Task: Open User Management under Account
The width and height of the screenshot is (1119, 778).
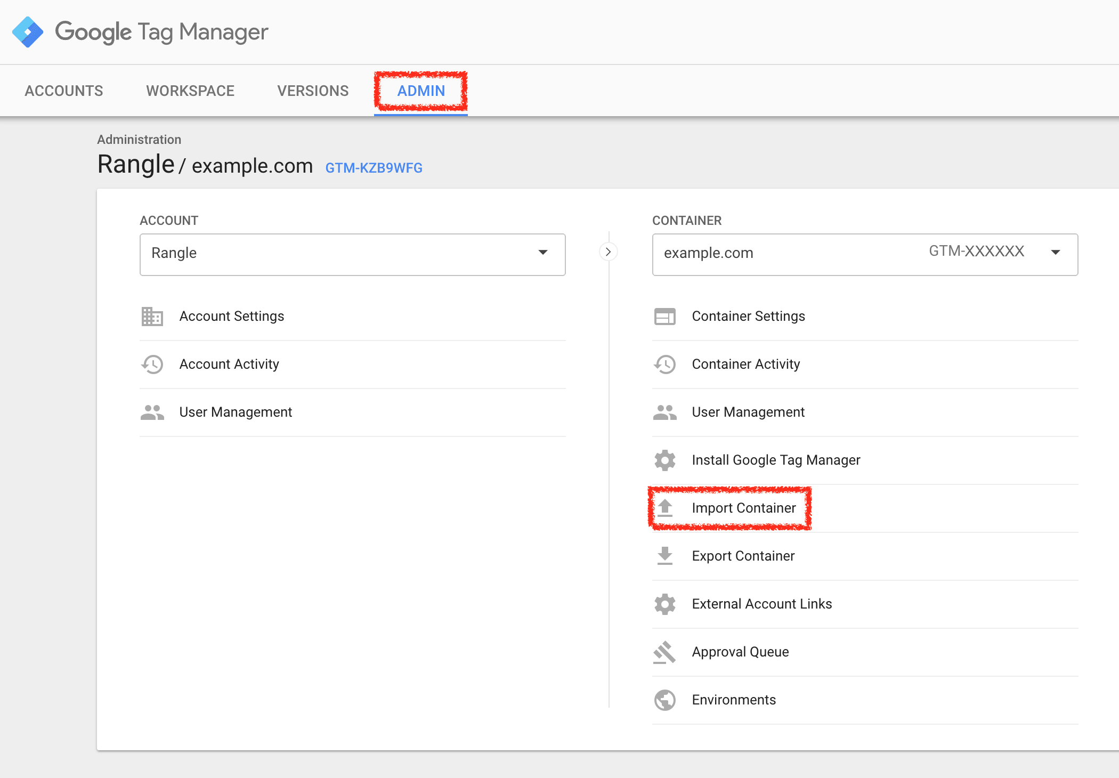Action: point(353,412)
